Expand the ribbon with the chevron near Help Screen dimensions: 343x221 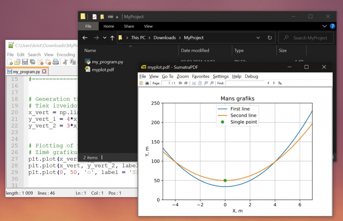[x=325, y=26]
